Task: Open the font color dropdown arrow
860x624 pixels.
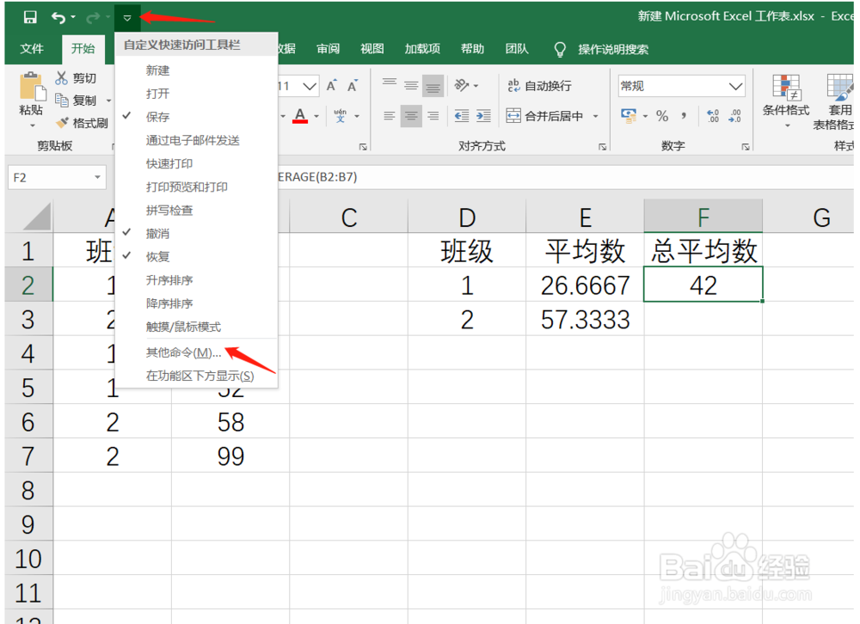Action: click(316, 115)
